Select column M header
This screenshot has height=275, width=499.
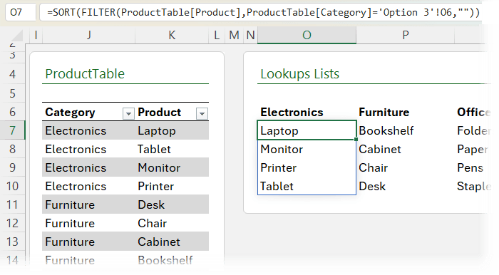[235, 35]
